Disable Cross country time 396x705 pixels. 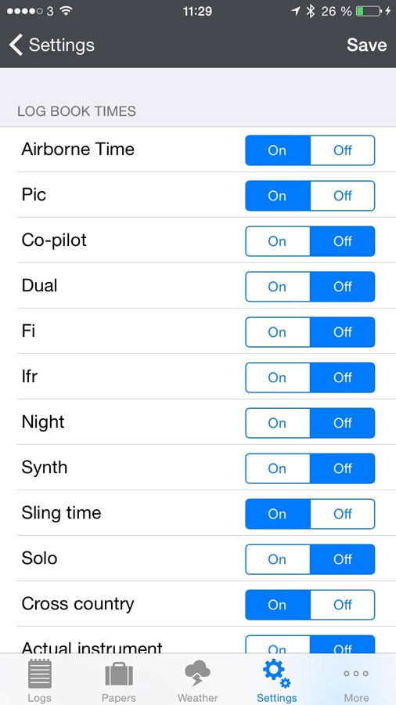[343, 604]
